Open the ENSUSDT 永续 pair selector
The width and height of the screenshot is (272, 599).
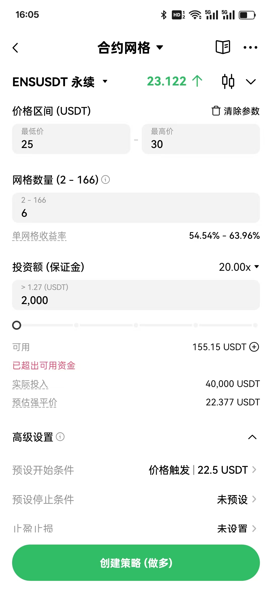click(60, 82)
